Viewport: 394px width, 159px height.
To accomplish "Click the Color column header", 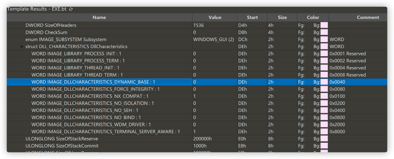I will click(313, 17).
